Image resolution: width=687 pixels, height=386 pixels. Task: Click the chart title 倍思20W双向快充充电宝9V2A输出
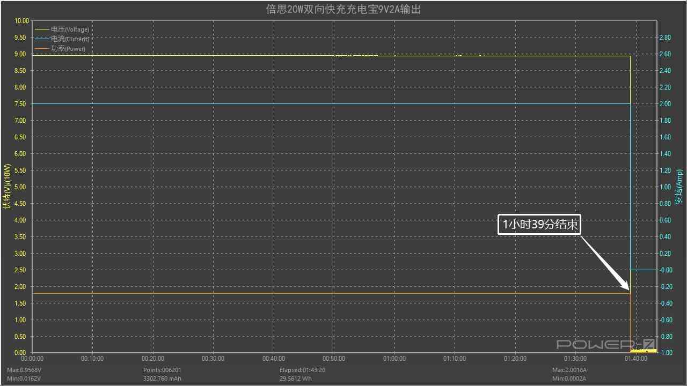pos(342,9)
